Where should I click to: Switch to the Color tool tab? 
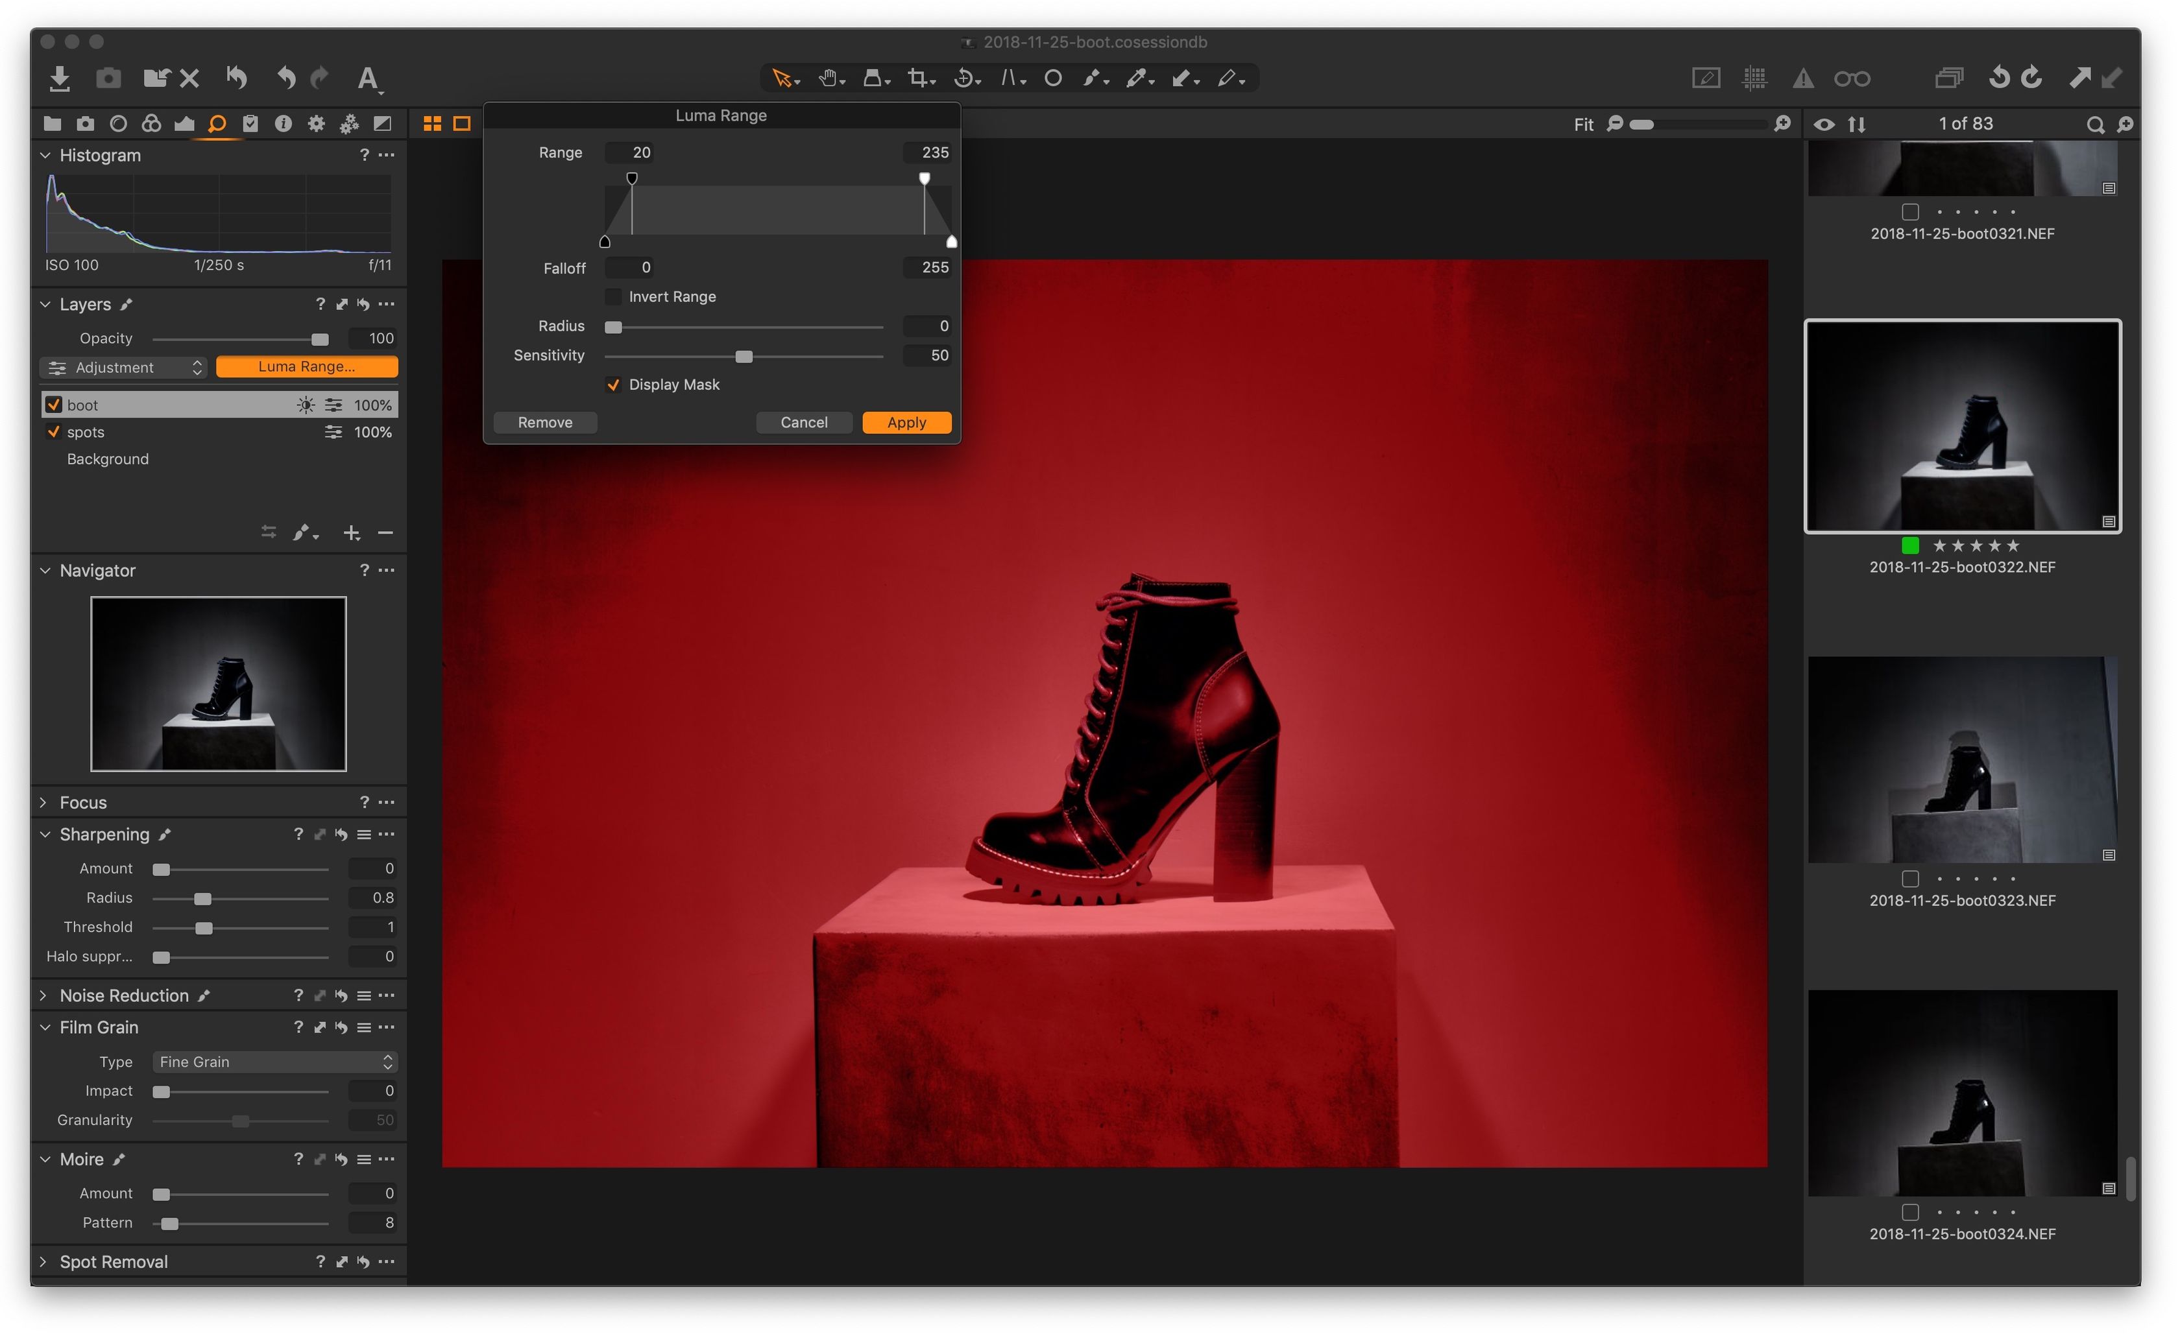coord(151,124)
